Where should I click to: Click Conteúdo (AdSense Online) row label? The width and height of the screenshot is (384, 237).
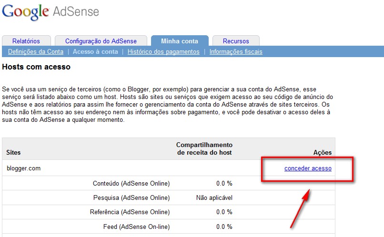[131, 183]
